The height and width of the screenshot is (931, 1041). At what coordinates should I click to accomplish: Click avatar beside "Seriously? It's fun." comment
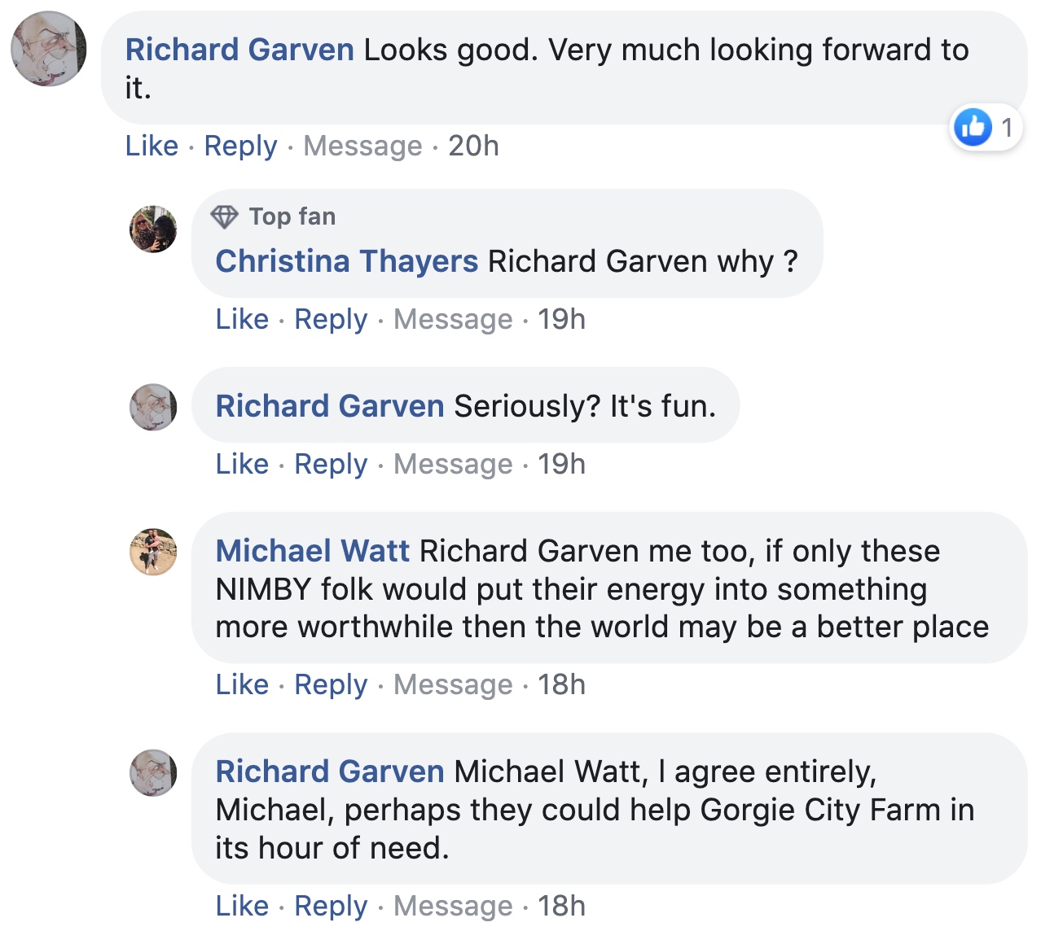click(153, 407)
